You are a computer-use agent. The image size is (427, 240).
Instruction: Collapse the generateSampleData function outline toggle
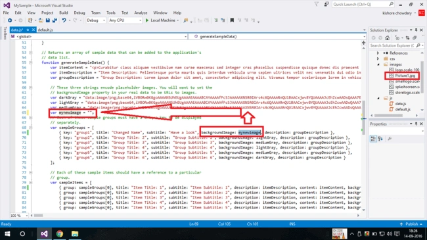point(30,62)
